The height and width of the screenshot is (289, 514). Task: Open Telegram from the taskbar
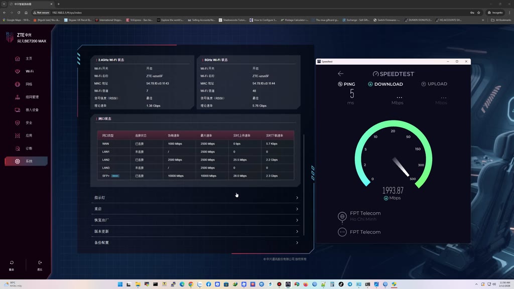click(350, 284)
